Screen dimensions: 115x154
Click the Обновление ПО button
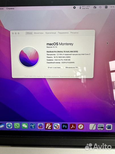(x=72, y=68)
